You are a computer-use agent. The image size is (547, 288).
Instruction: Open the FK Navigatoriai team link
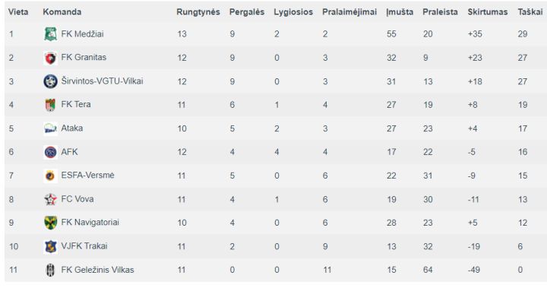tap(90, 223)
